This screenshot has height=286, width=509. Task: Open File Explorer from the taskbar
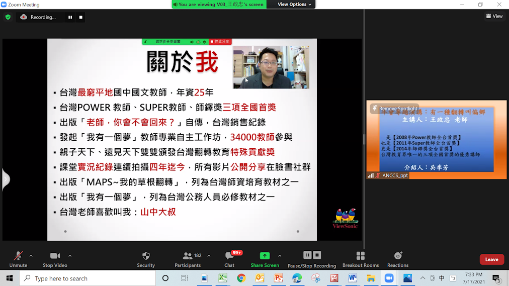click(x=371, y=278)
